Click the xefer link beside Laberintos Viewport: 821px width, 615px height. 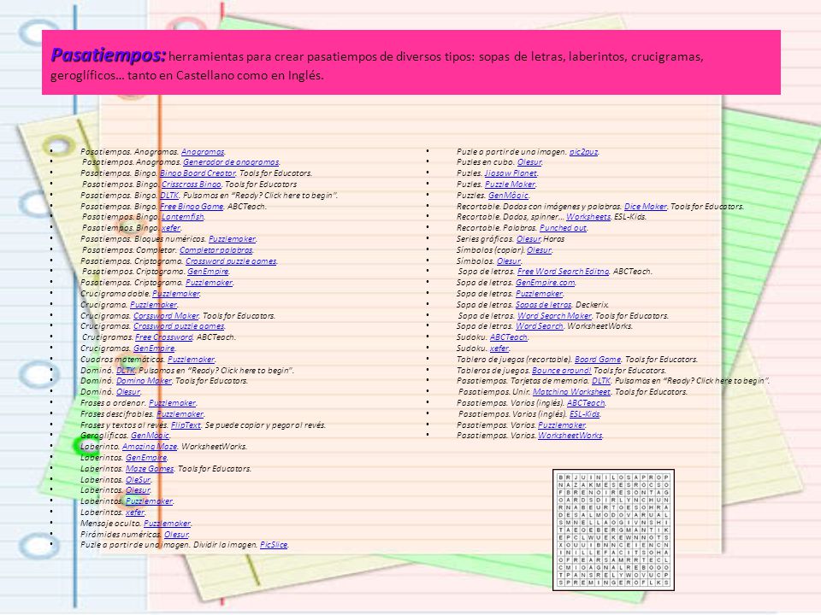point(135,512)
